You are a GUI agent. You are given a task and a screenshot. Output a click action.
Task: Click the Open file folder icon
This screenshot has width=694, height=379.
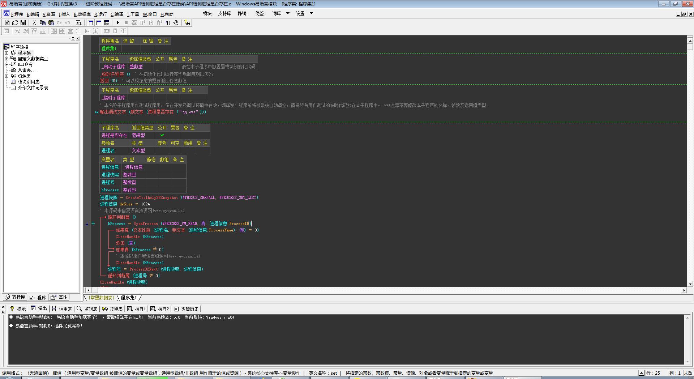[15, 23]
